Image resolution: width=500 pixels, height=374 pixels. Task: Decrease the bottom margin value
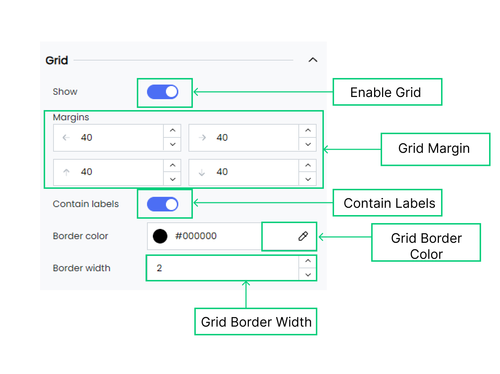click(308, 179)
